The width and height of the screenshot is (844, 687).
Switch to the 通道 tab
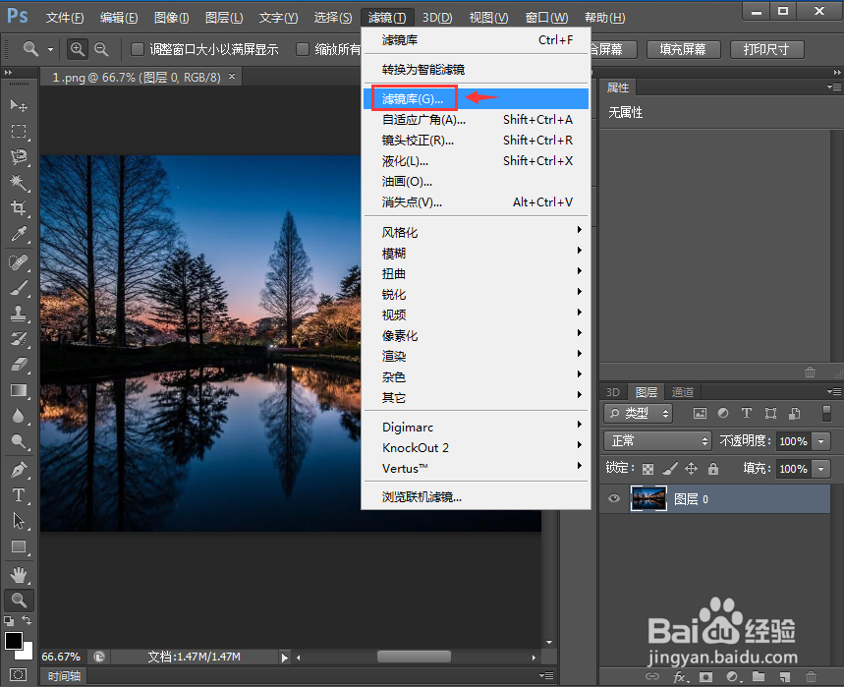tap(683, 392)
